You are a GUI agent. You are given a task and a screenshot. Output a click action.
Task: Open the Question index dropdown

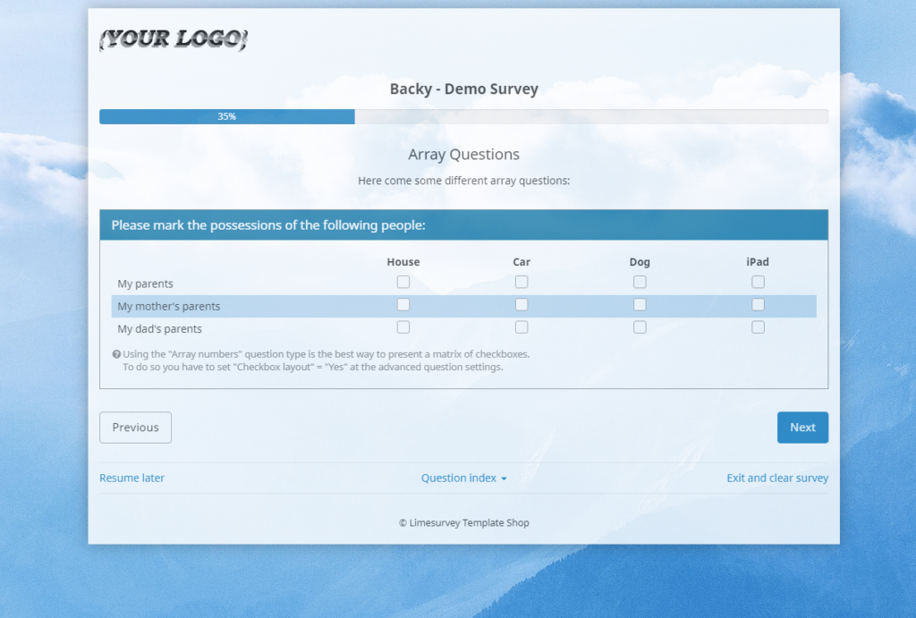click(x=463, y=478)
